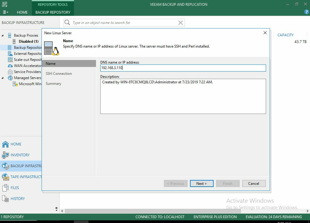
Task: Click the Enterprise Plus Edition status
Action: [215, 217]
